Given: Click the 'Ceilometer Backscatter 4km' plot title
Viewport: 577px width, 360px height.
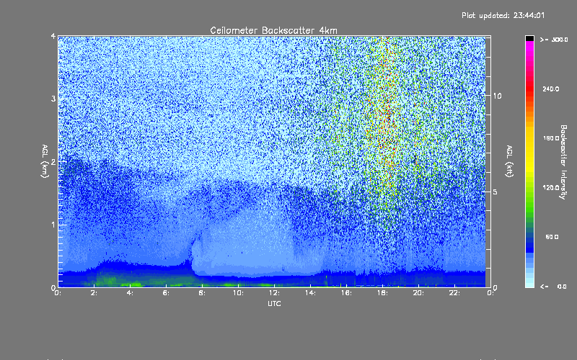Looking at the screenshot, I should (273, 30).
